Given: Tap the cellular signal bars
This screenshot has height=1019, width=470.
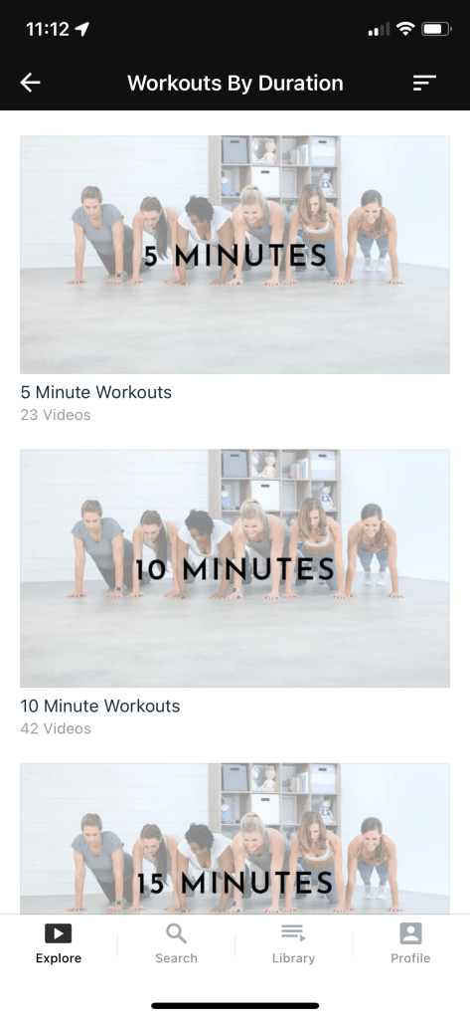Looking at the screenshot, I should 379,29.
